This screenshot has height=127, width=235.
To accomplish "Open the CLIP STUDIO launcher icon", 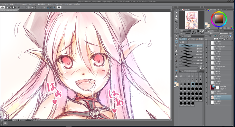I will tap(2, 7).
